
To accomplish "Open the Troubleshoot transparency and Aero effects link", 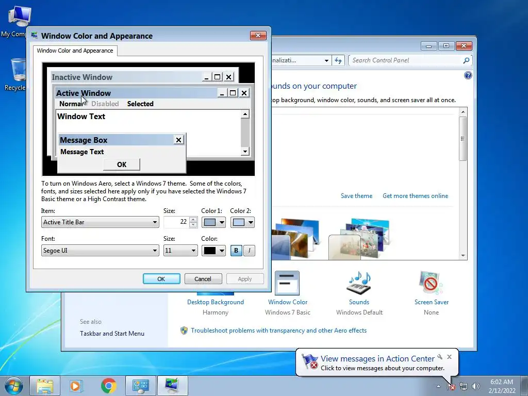I will point(278,331).
